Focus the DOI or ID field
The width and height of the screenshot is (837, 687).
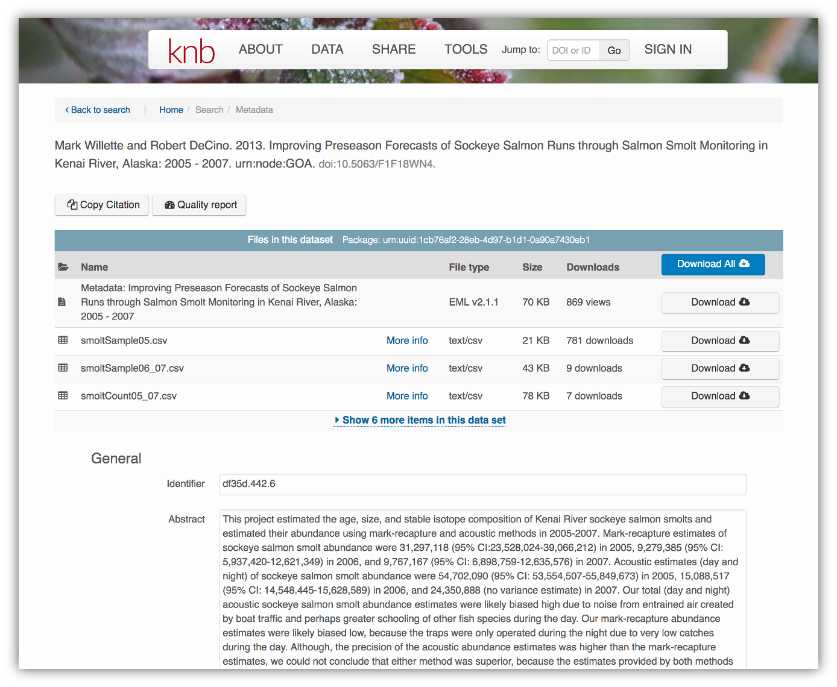point(573,50)
